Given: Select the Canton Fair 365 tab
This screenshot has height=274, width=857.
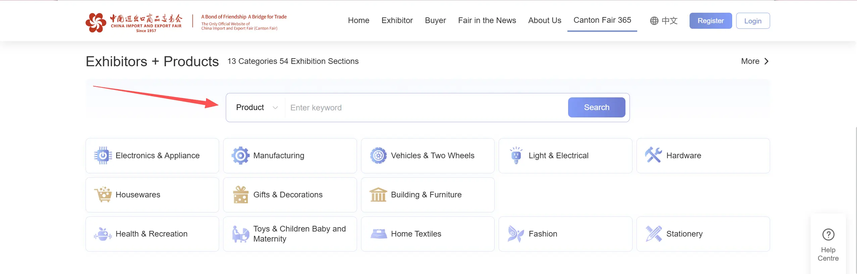Looking at the screenshot, I should click(x=602, y=20).
